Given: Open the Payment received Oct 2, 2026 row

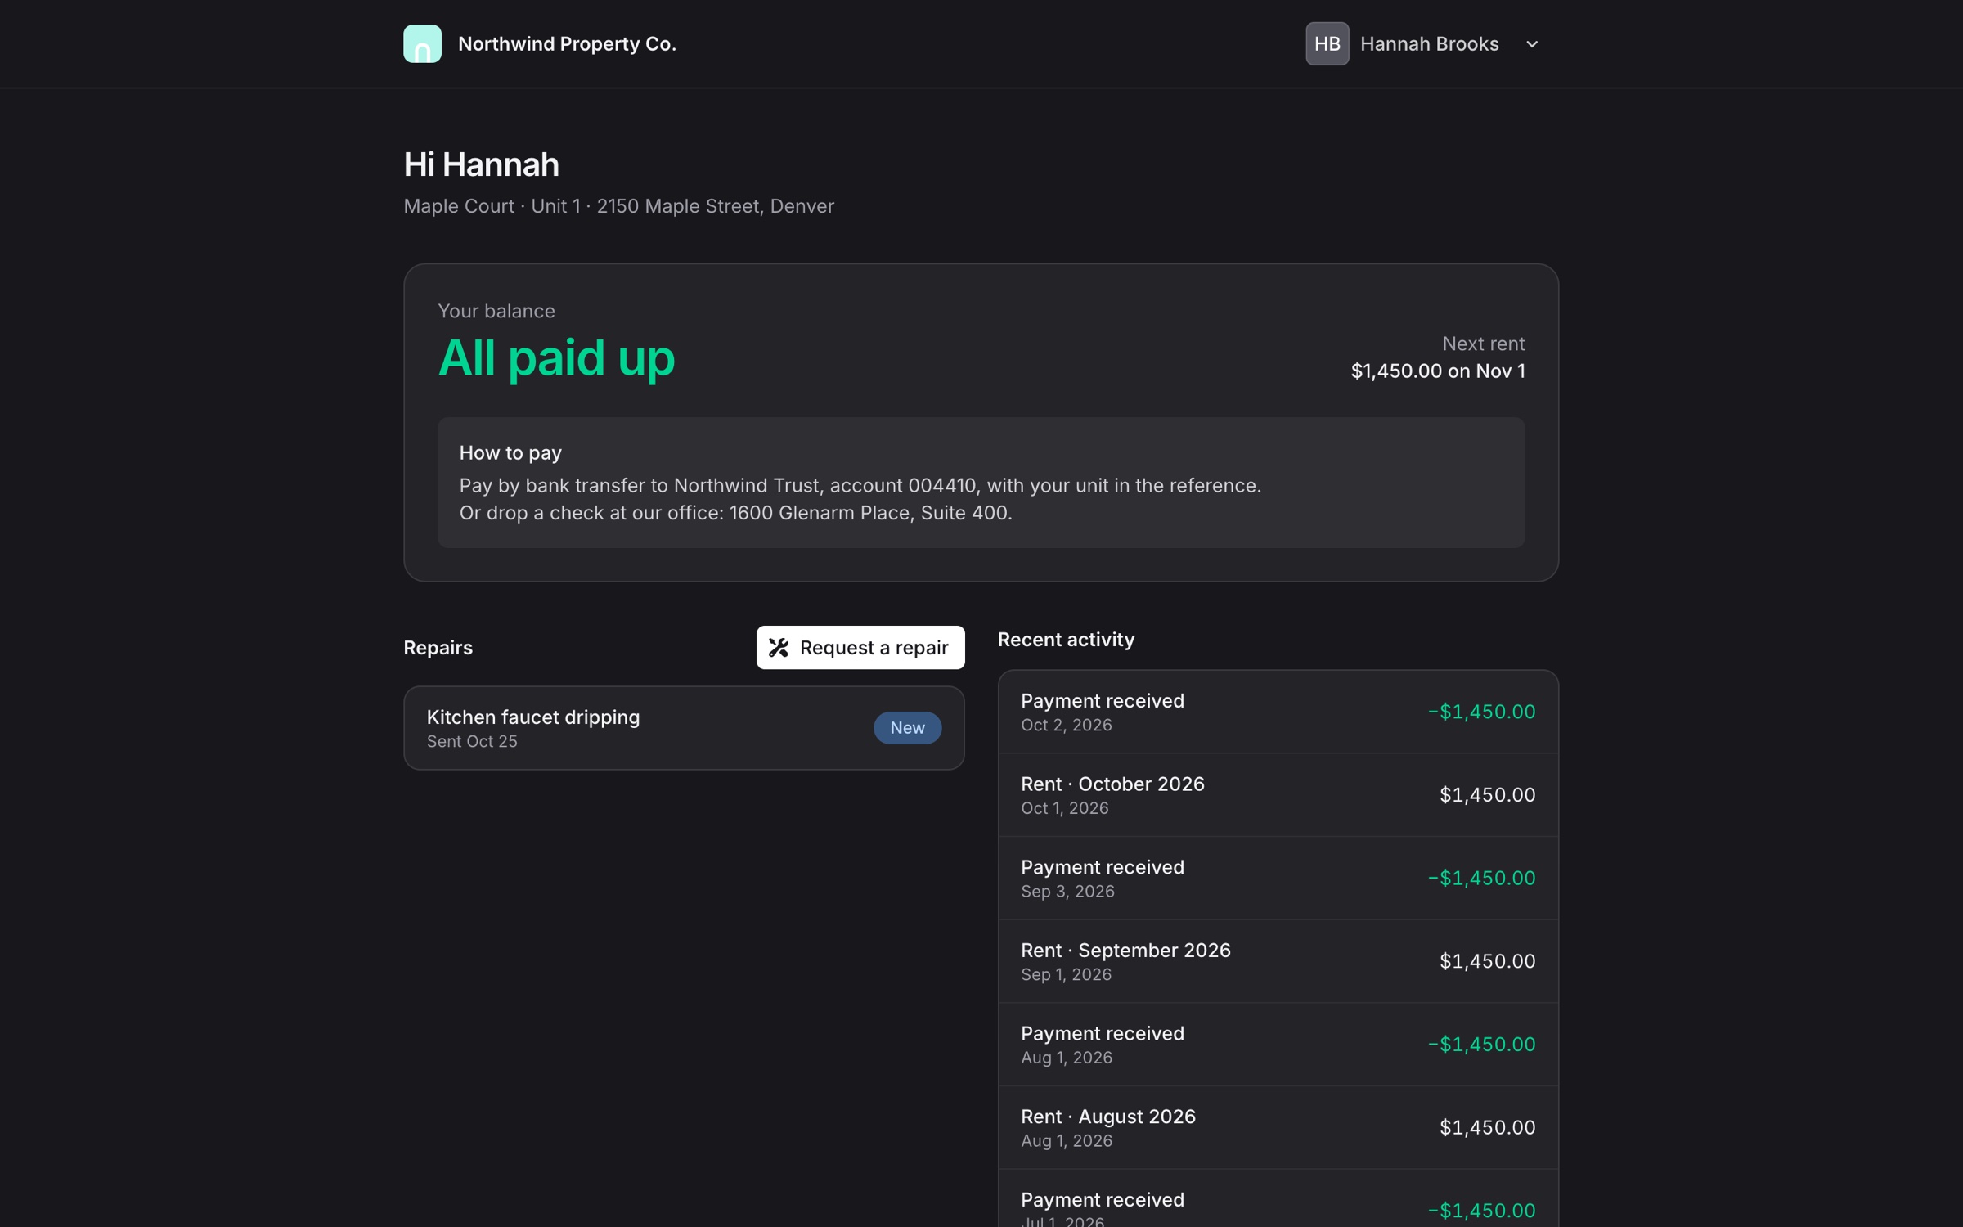Looking at the screenshot, I should click(x=1278, y=712).
